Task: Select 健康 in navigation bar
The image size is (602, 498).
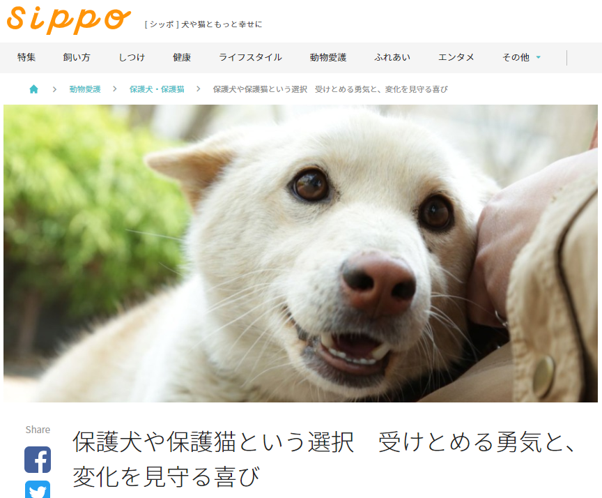Action: coord(182,57)
